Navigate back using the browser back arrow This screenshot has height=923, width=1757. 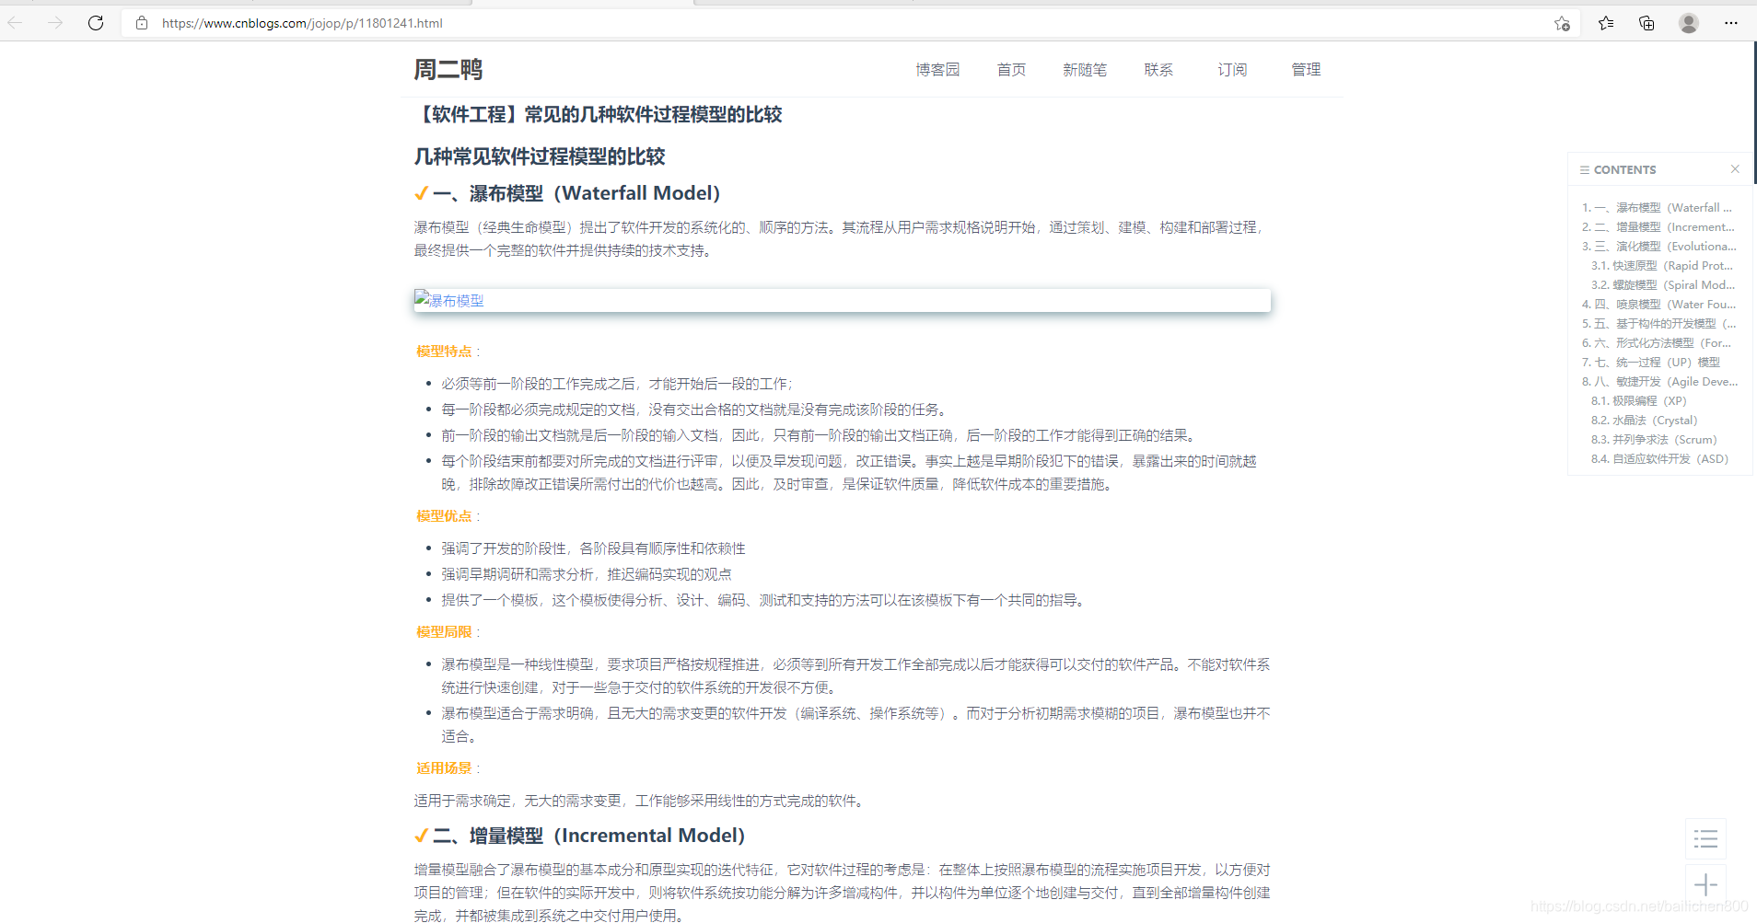[16, 23]
